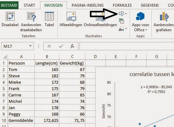
Task: Expand the Name Box dropdown arrow
Action: pyautogui.click(x=30, y=46)
